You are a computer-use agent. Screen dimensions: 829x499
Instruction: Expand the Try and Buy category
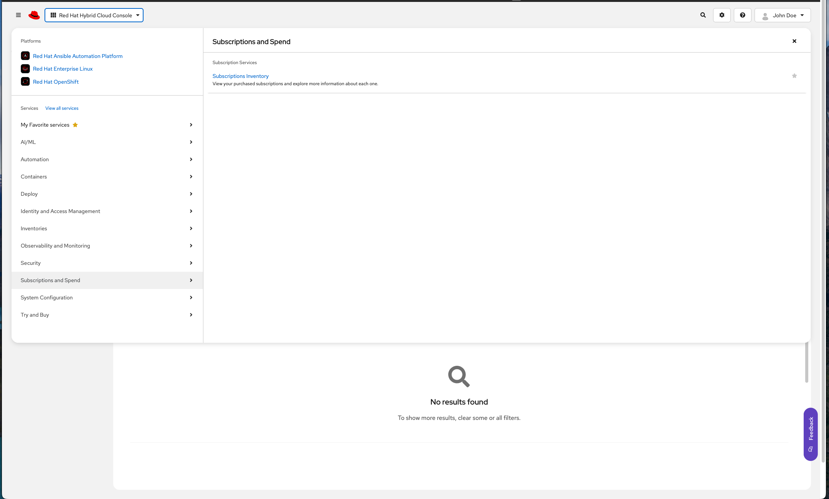point(107,315)
